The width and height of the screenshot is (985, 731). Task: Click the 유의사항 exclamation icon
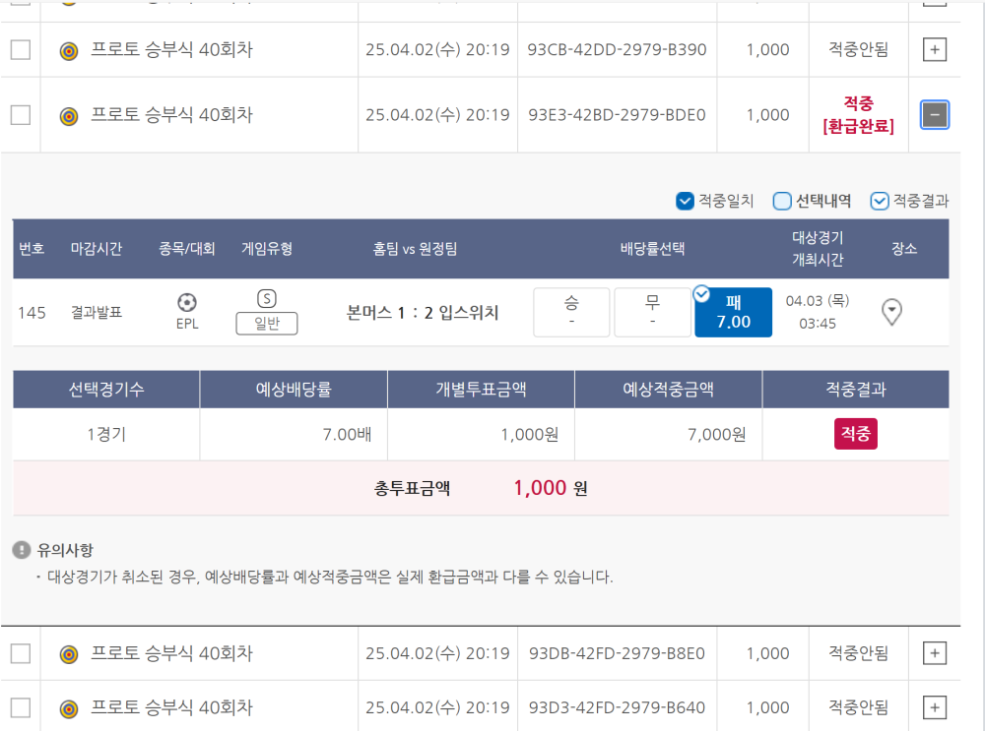[x=21, y=550]
